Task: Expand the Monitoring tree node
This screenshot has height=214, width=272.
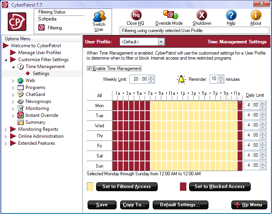Action: coord(13,109)
